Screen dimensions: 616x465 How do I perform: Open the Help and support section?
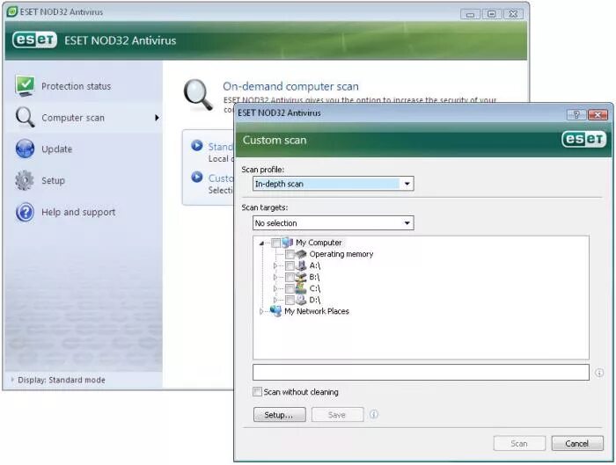84,212
